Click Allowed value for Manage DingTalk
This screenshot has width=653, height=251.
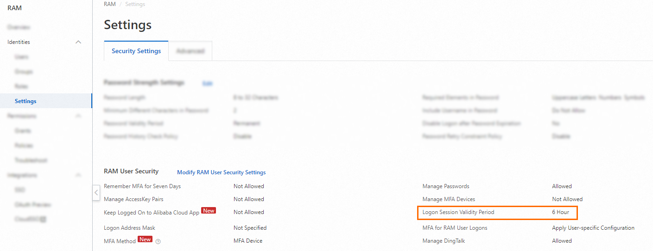tap(562, 241)
